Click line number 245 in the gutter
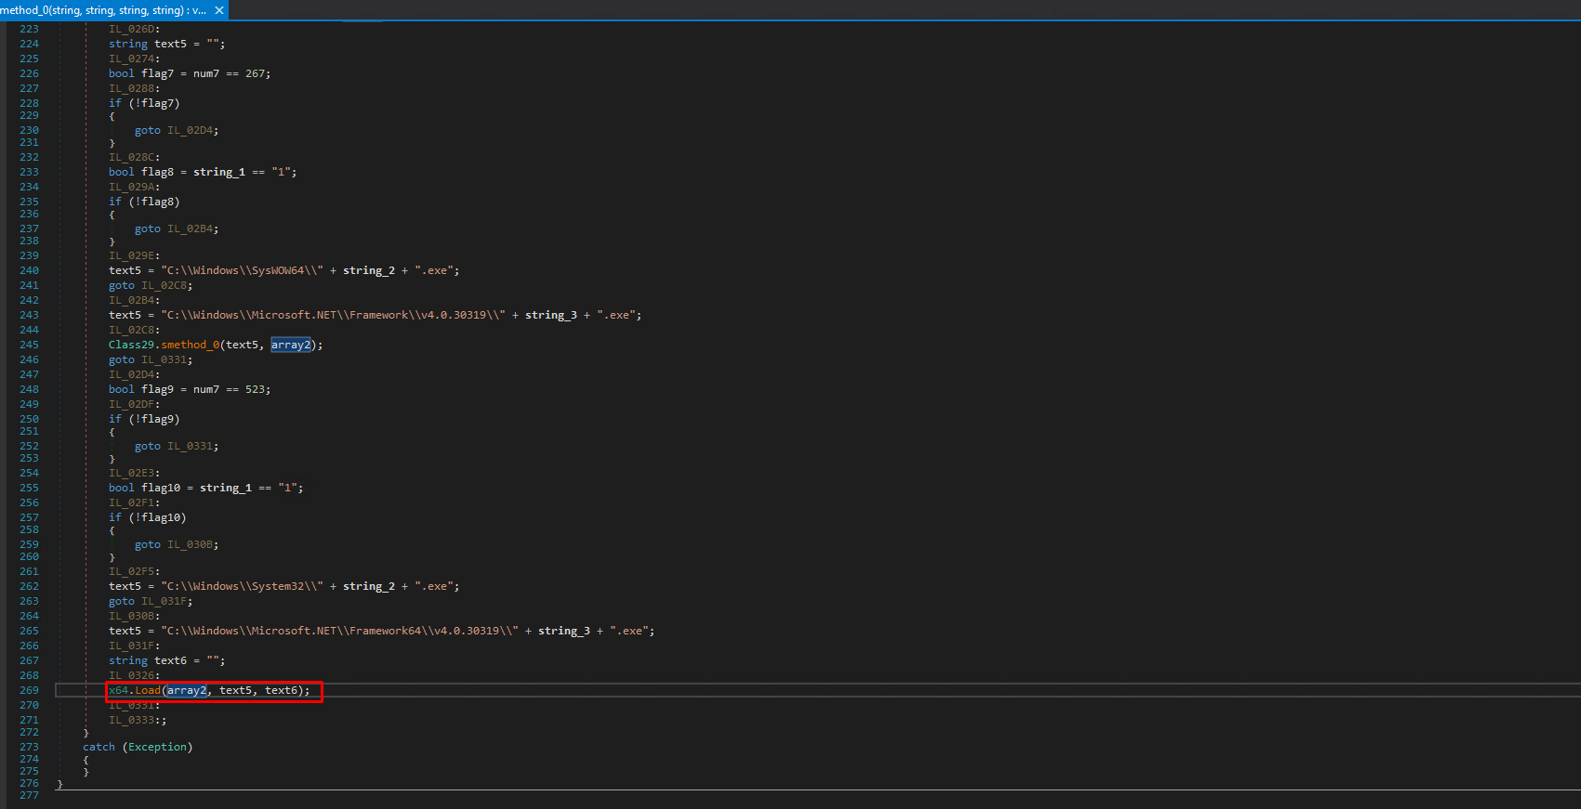 [29, 345]
